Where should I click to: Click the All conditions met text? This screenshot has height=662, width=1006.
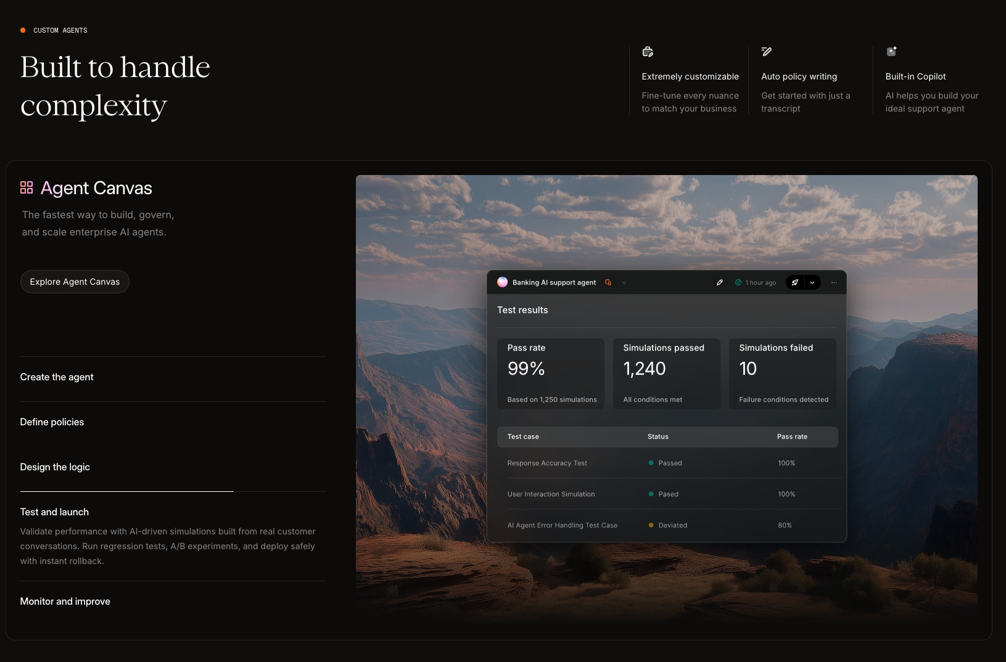pyautogui.click(x=653, y=399)
